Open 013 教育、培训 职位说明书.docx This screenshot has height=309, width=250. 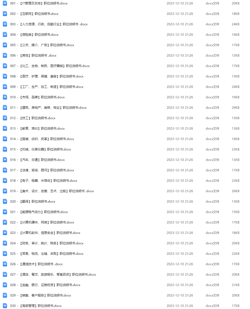pos(37,129)
